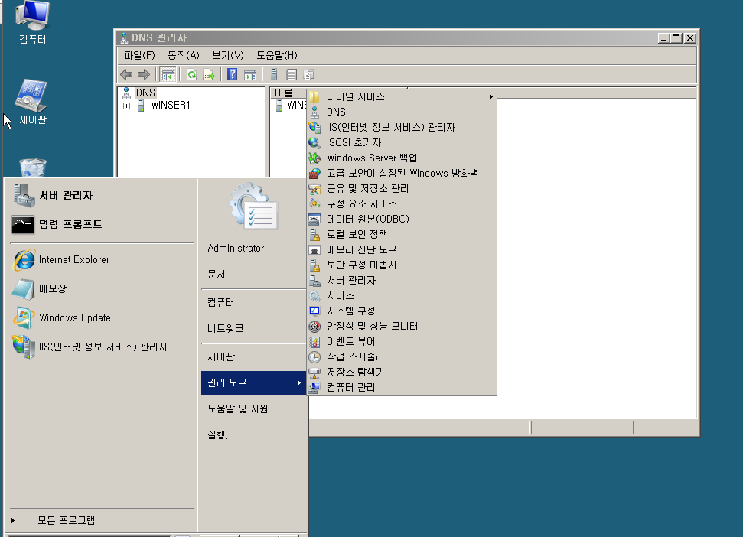Click the Export list toolbar icon
The image size is (743, 537).
pos(208,74)
